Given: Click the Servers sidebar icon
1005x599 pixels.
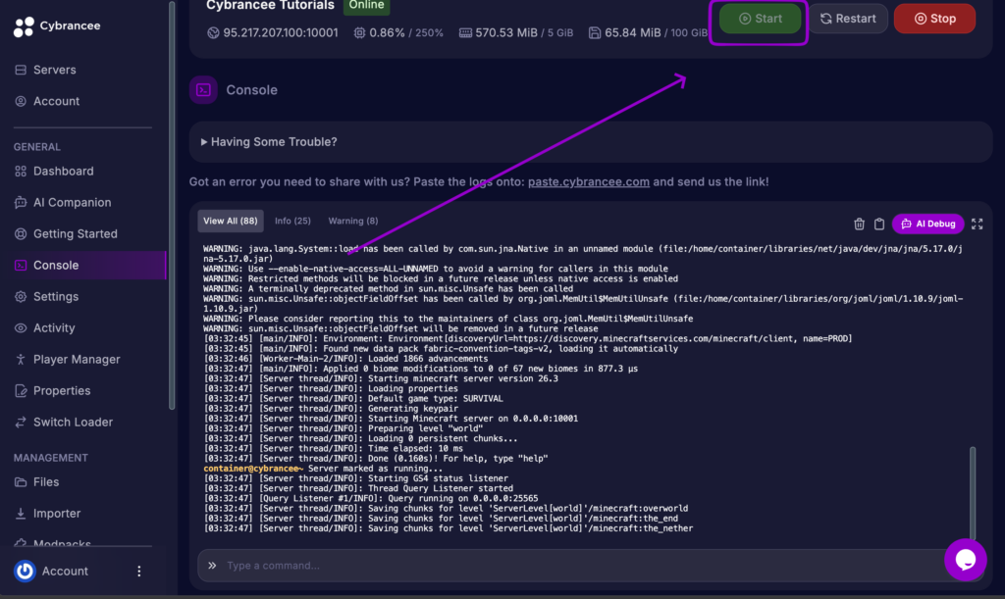Looking at the screenshot, I should coord(21,70).
